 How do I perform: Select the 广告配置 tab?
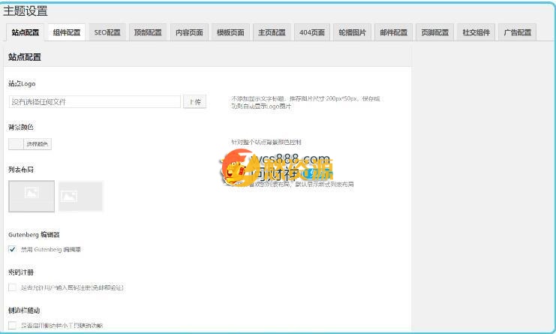point(517,32)
